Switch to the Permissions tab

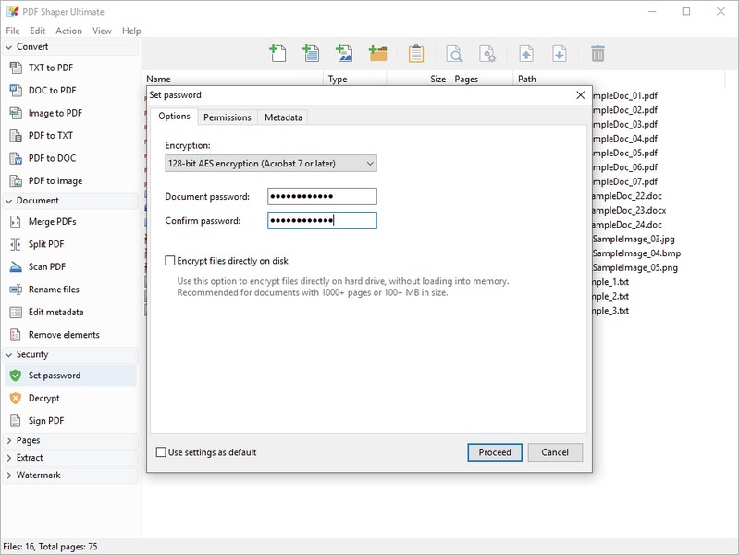pyautogui.click(x=227, y=117)
